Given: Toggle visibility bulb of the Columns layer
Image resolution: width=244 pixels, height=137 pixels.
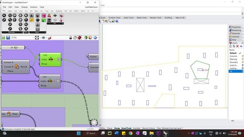Looking at the screenshot, I should coord(242,56).
